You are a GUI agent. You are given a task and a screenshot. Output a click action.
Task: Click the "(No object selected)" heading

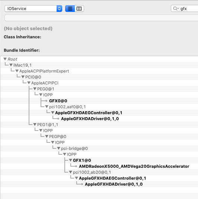coord(28,28)
